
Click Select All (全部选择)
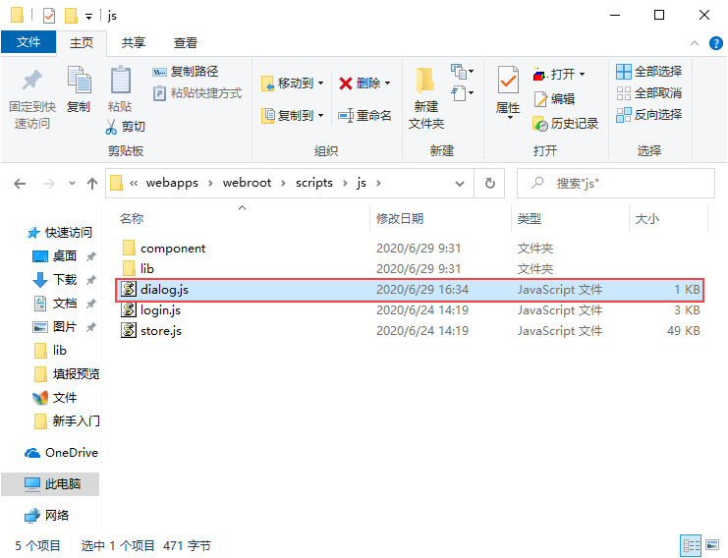click(649, 72)
